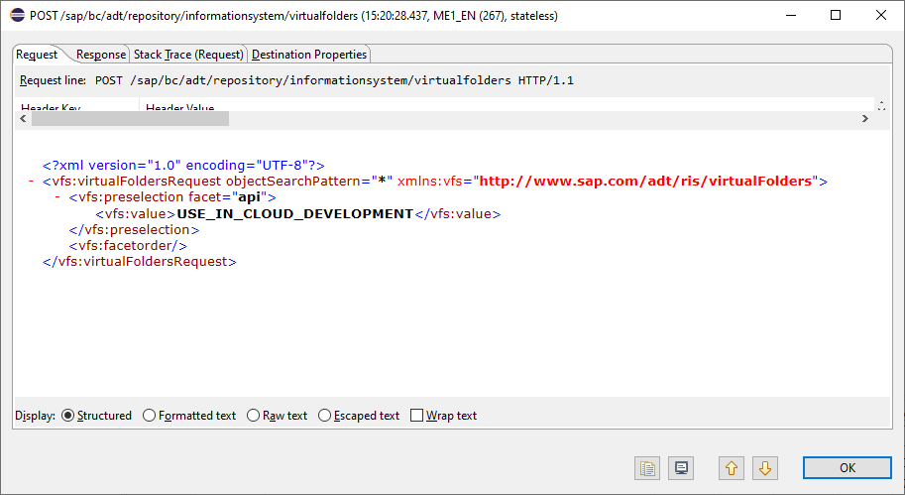Click the monitor display icon button
Image resolution: width=905 pixels, height=495 pixels.
click(x=681, y=468)
